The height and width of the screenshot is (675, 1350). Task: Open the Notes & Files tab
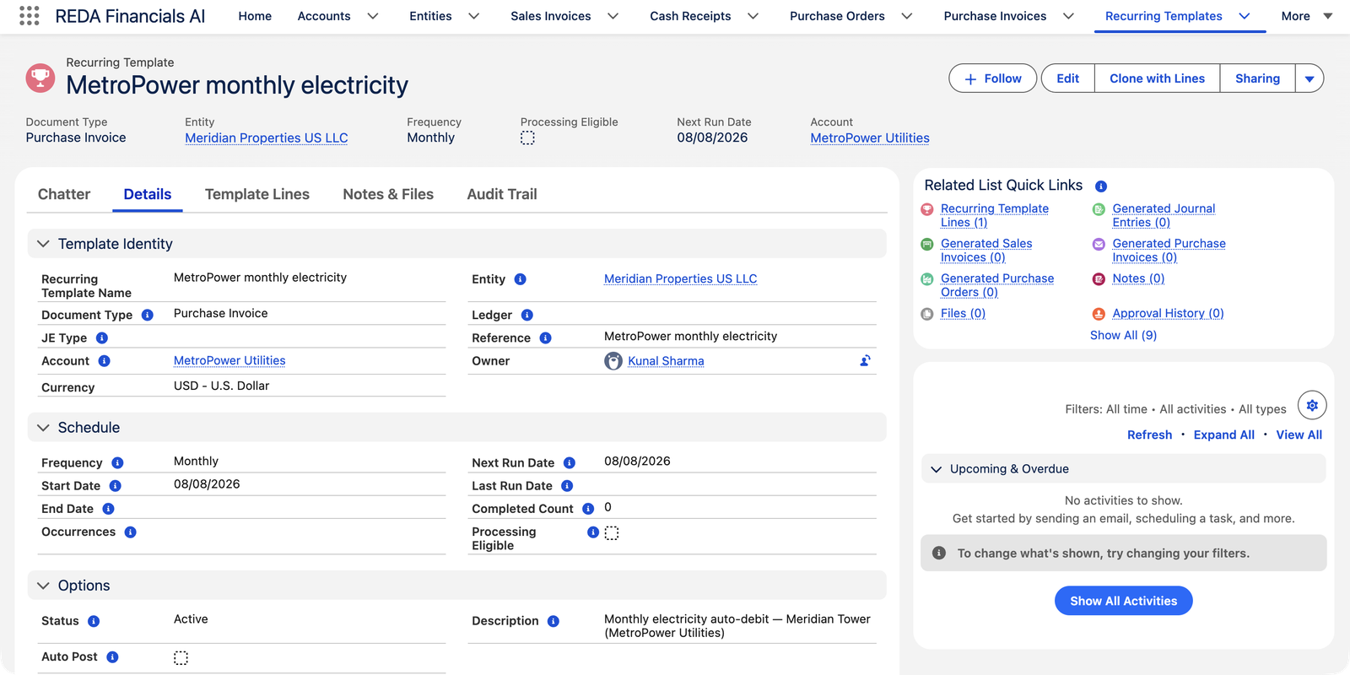coord(388,194)
